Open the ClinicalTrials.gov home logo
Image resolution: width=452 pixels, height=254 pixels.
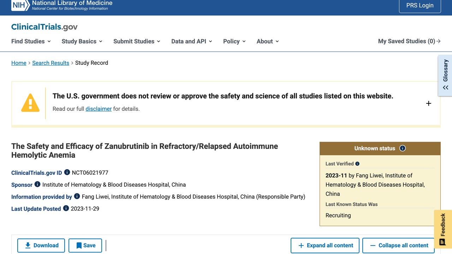click(x=44, y=27)
